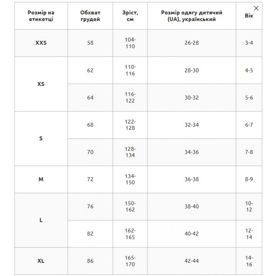Select the XS size row label
Image resolution: width=276 pixels, height=276 pixels.
pos(41,84)
